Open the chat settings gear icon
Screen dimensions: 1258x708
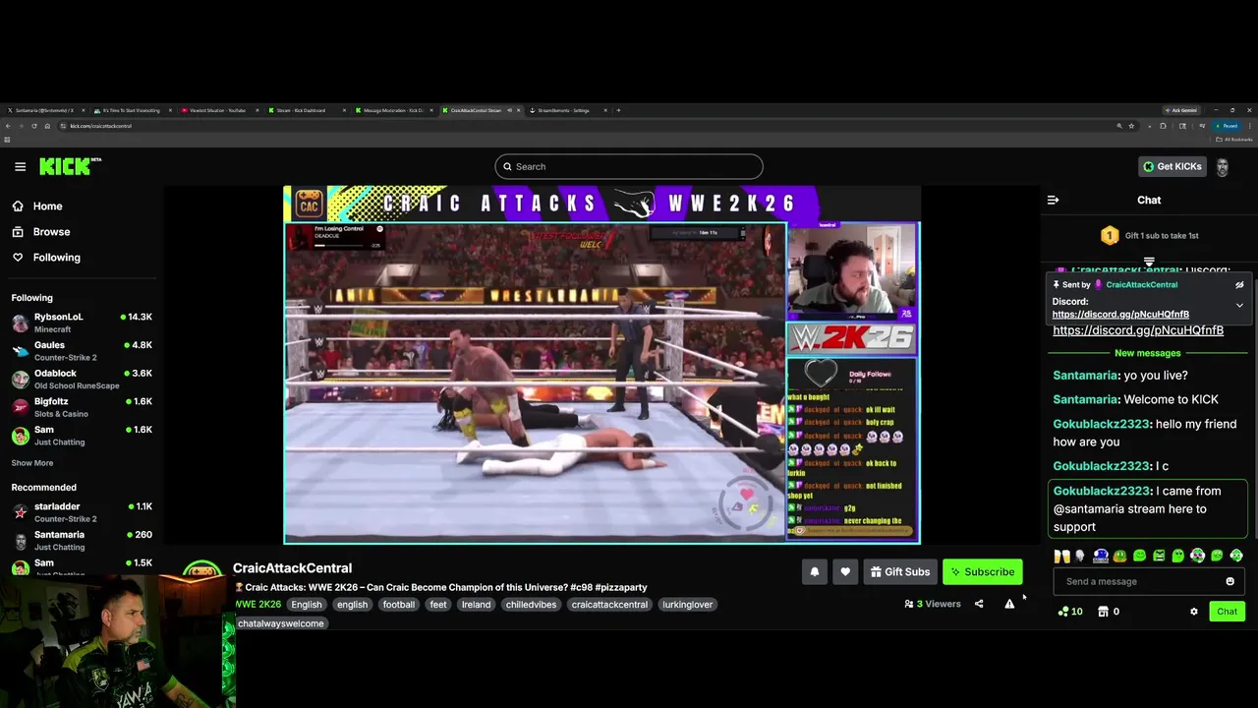(x=1194, y=612)
